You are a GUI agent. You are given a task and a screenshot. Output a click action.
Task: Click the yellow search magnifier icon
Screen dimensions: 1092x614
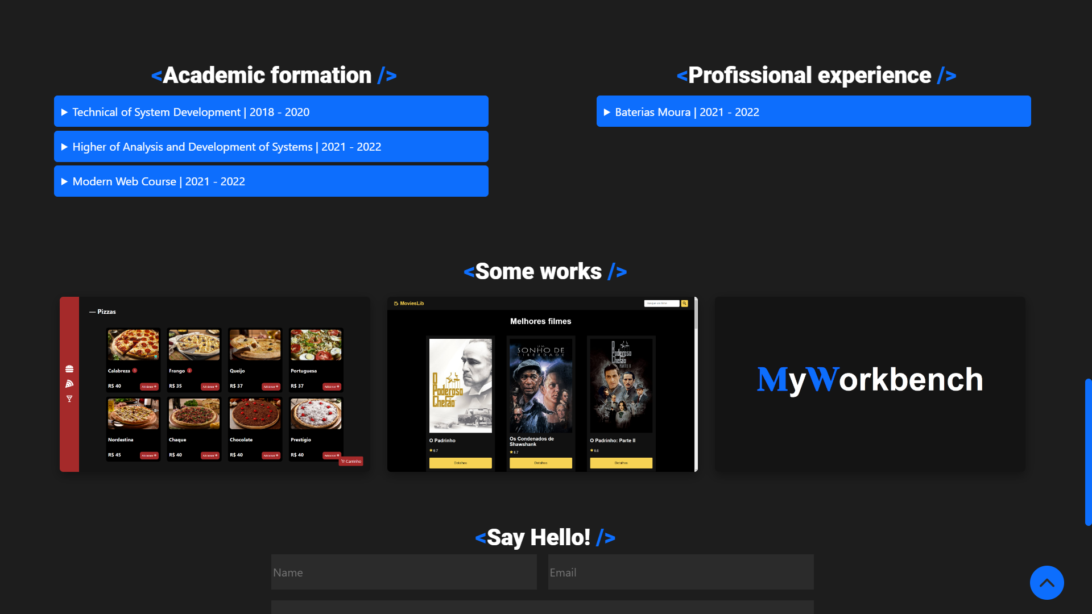pyautogui.click(x=685, y=303)
